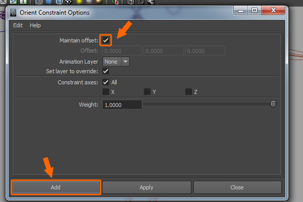The image size is (303, 202).
Task: Toggle the Maintain offset checkbox
Action: click(x=106, y=40)
